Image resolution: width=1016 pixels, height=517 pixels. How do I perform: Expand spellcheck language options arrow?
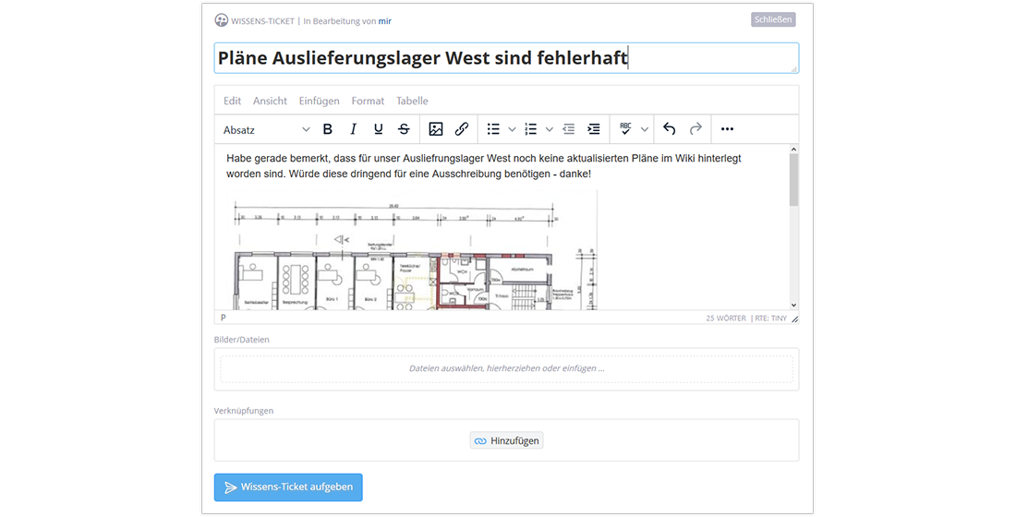coord(645,129)
